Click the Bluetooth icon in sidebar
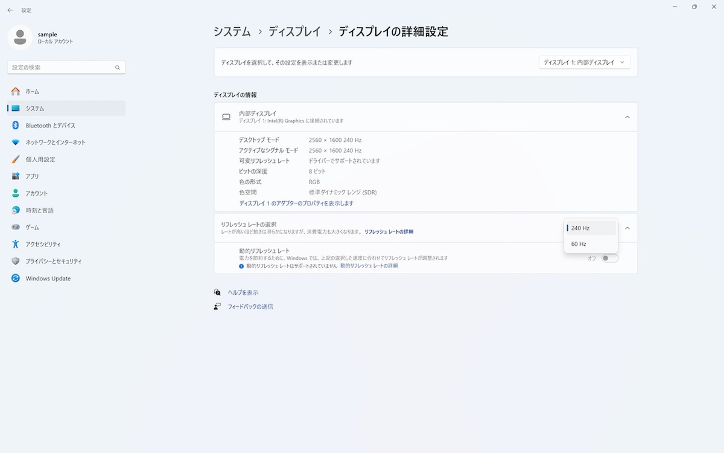The width and height of the screenshot is (724, 453). (x=16, y=125)
